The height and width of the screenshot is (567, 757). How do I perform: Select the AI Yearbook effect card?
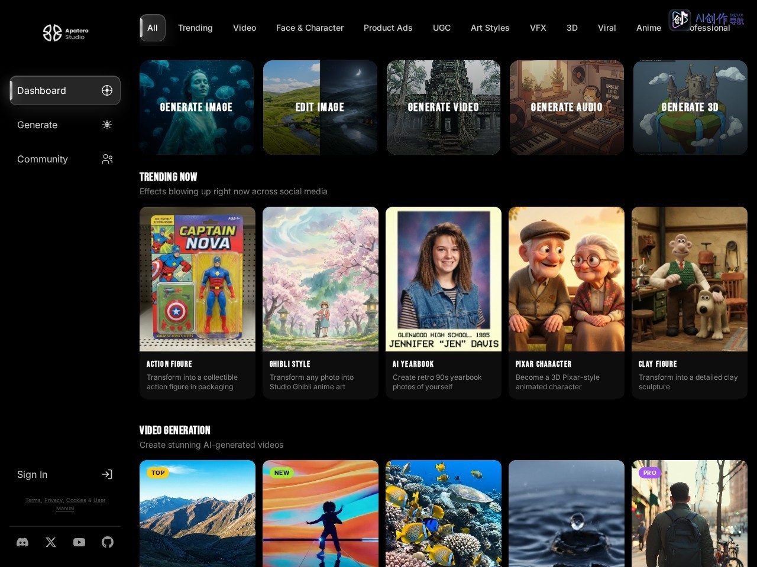(444, 302)
